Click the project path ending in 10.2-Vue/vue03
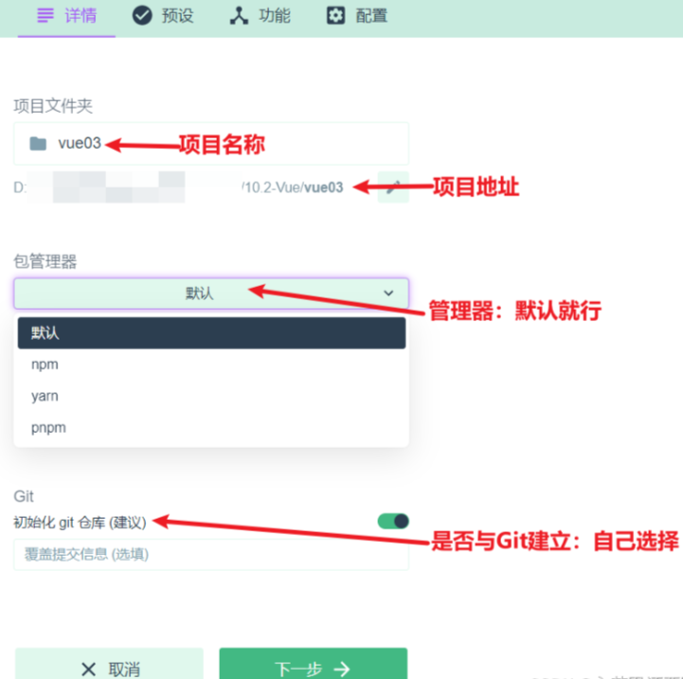683x679 pixels. coord(179,188)
